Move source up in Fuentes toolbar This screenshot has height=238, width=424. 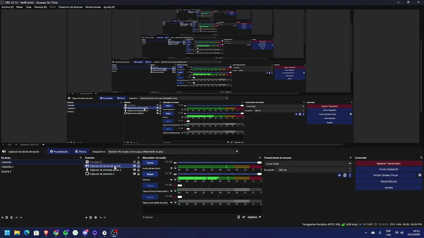pyautogui.click(x=101, y=218)
